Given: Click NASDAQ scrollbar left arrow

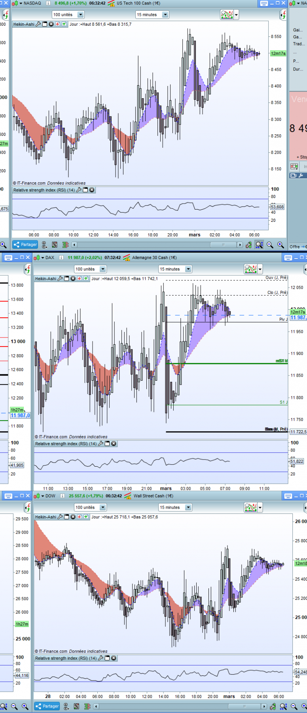Looking at the screenshot, I should tap(74, 245).
